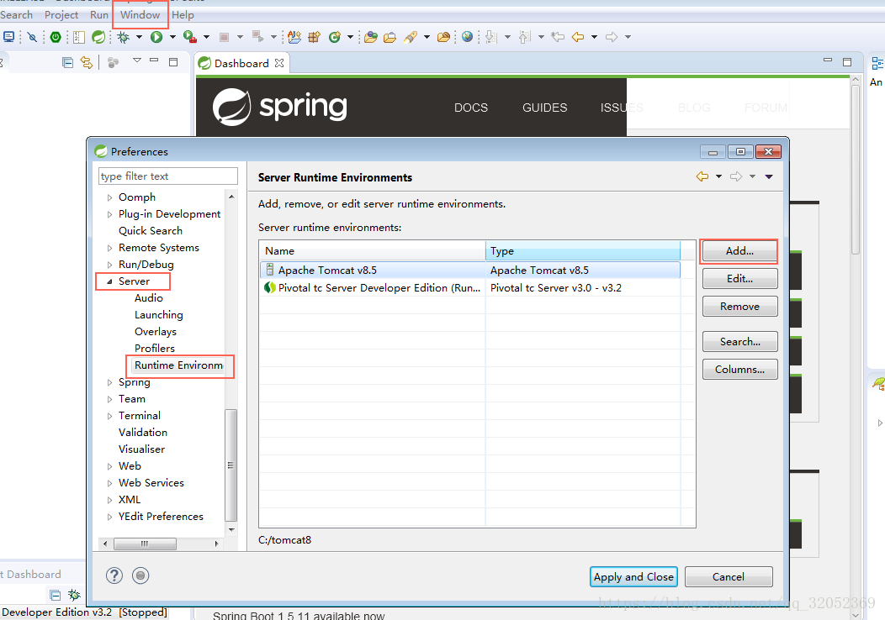
Task: Select the Apache Tomcat v8.5 runtime row
Action: pos(469,270)
